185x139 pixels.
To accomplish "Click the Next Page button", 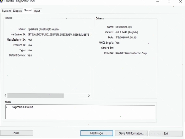I will tap(97, 133).
